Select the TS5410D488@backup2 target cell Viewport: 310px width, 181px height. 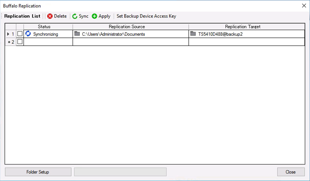[220, 34]
